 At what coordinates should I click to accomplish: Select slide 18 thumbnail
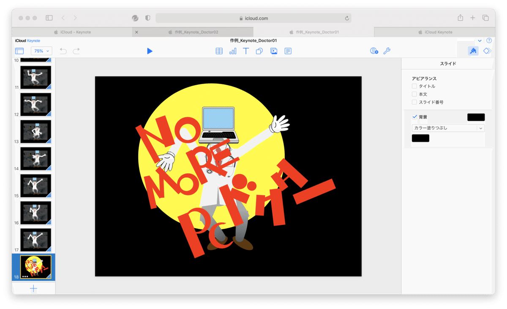point(36,267)
